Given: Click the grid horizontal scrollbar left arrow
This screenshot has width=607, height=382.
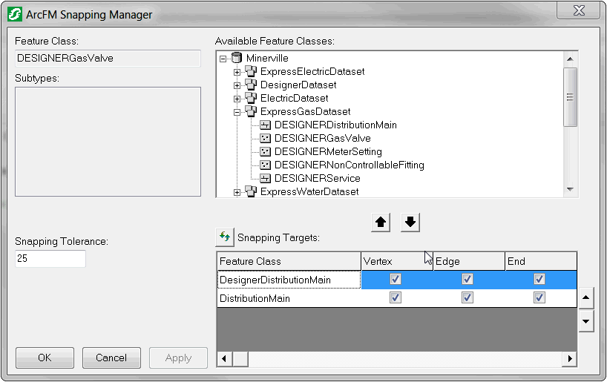Looking at the screenshot, I should point(225,359).
